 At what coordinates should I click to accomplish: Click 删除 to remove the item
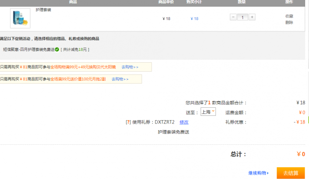click(290, 22)
